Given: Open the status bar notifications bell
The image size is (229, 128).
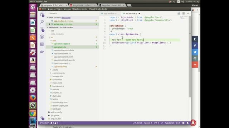Looking at the screenshot, I should (187, 123).
